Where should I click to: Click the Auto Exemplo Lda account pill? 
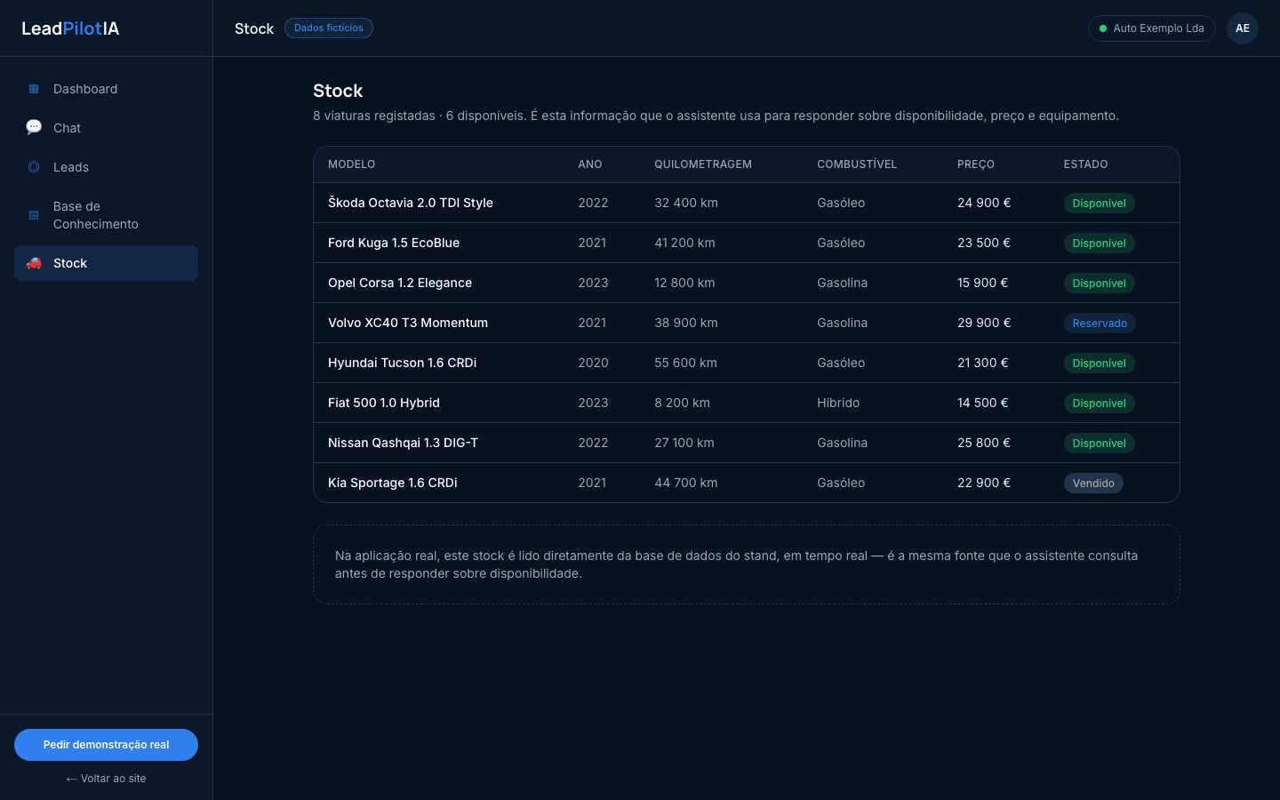pyautogui.click(x=1151, y=28)
